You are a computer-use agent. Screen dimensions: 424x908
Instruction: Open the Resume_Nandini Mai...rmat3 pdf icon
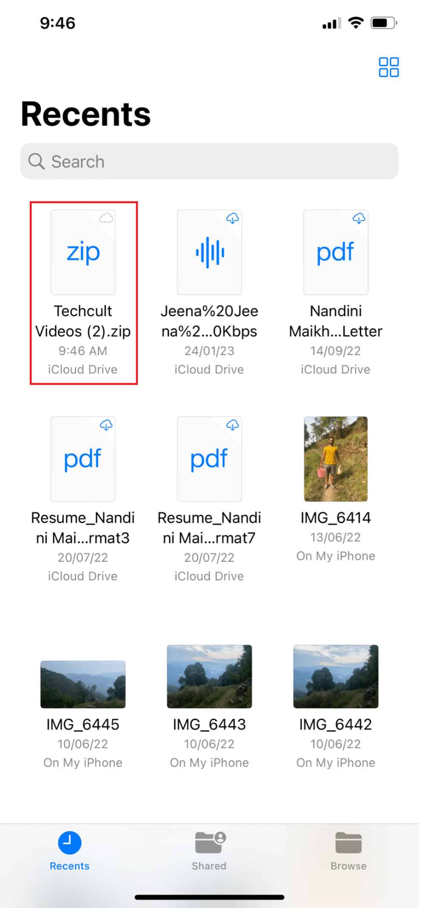(83, 459)
